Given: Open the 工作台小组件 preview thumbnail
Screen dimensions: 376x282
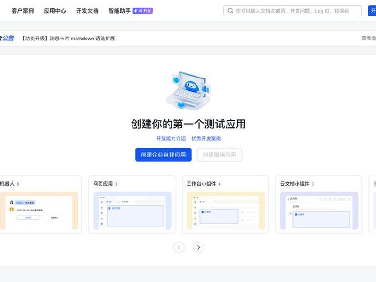Looking at the screenshot, I should coord(226,211).
